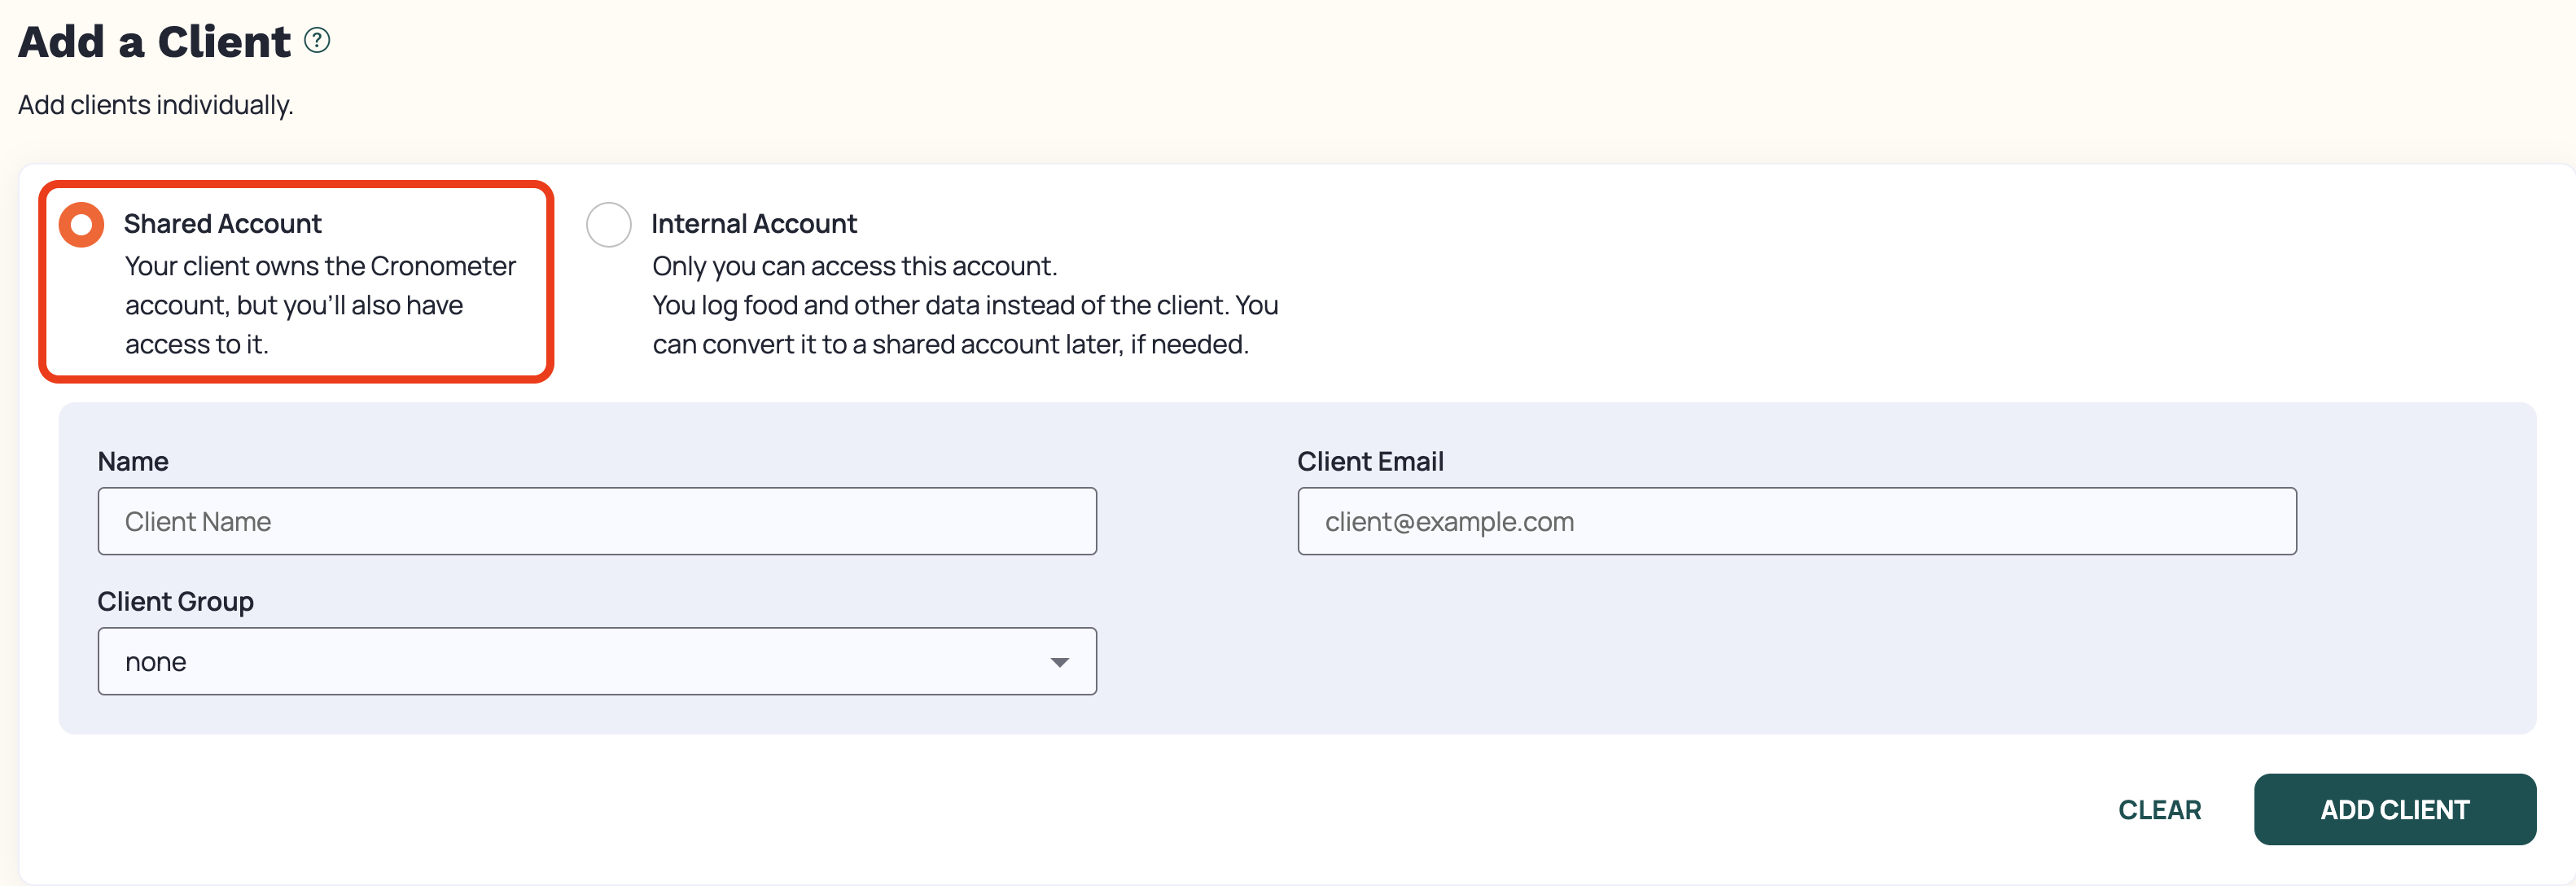
Task: Click the 'Only you can access this account' text
Action: tap(854, 266)
